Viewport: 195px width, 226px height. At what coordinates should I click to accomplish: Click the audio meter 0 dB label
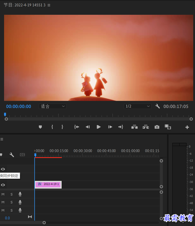pyautogui.click(x=190, y=147)
